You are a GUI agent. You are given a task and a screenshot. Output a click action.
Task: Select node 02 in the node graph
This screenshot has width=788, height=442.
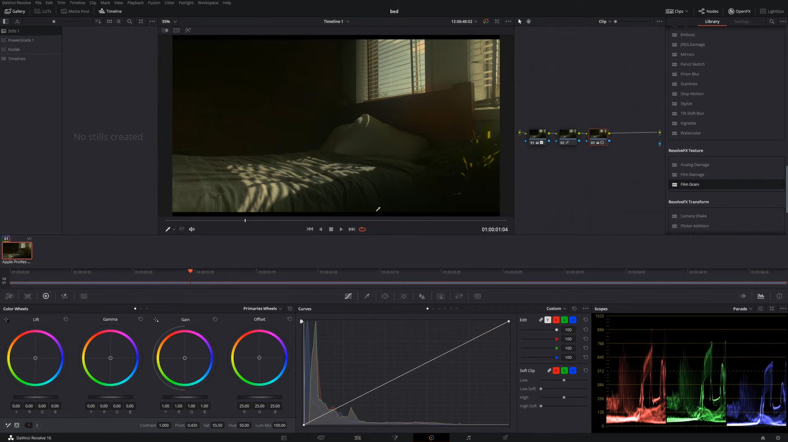pos(567,134)
